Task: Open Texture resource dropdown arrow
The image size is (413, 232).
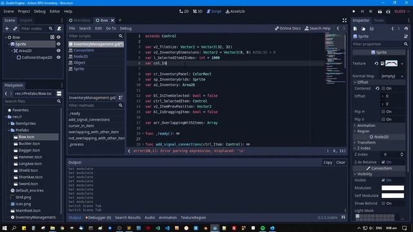Action: 402,64
